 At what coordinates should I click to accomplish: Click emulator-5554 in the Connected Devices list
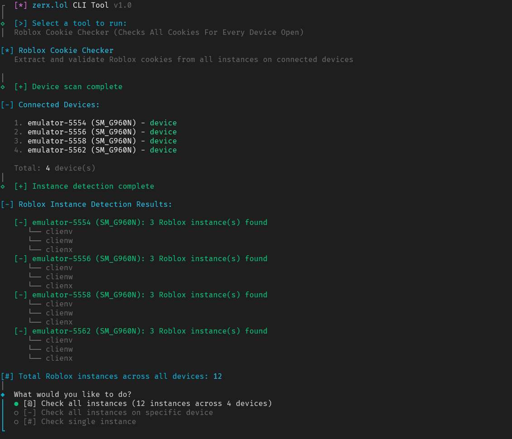(x=57, y=123)
